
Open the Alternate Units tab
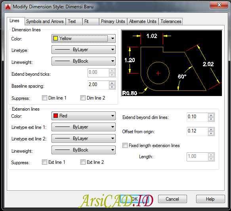(143, 21)
